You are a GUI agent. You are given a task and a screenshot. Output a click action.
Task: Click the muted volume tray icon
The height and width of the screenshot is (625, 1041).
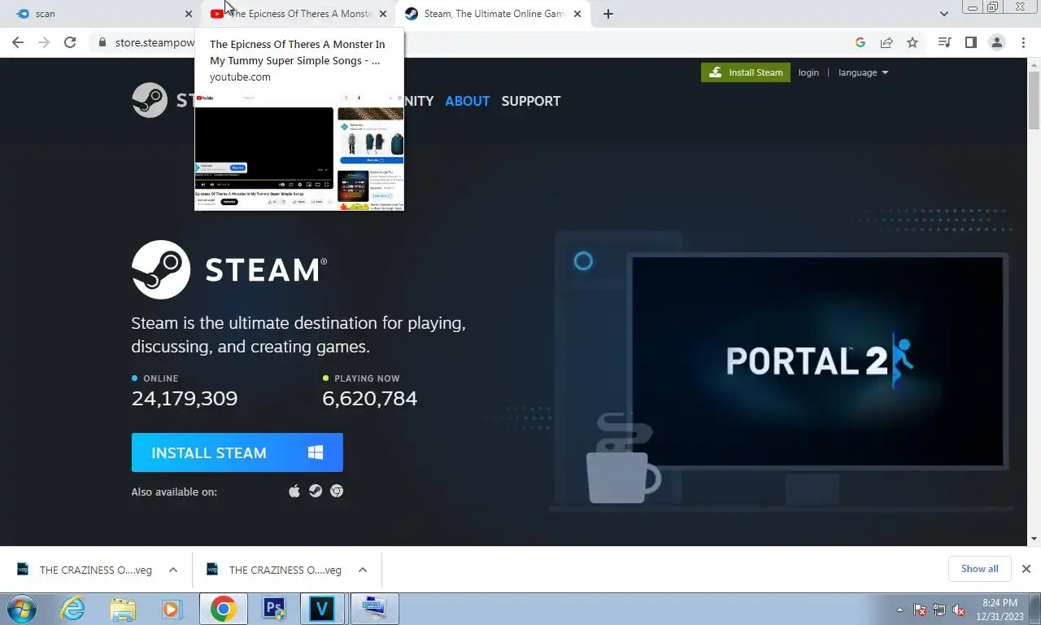(x=960, y=610)
